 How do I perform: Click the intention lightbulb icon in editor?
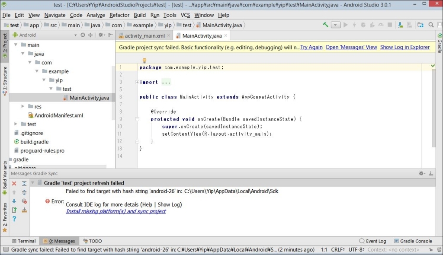(x=144, y=60)
